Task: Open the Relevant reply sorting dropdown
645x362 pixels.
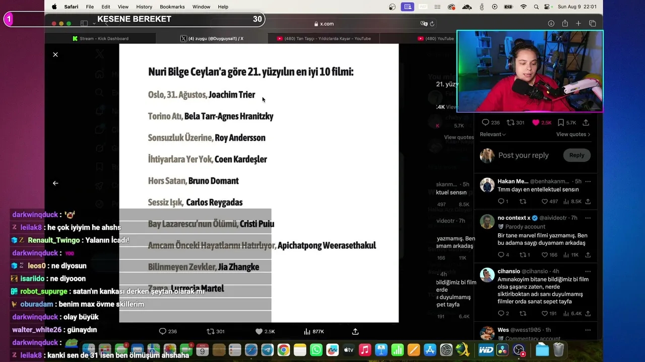Action: point(493,134)
